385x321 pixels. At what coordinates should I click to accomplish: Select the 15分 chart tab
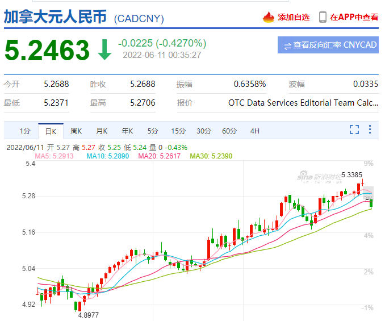(178, 131)
